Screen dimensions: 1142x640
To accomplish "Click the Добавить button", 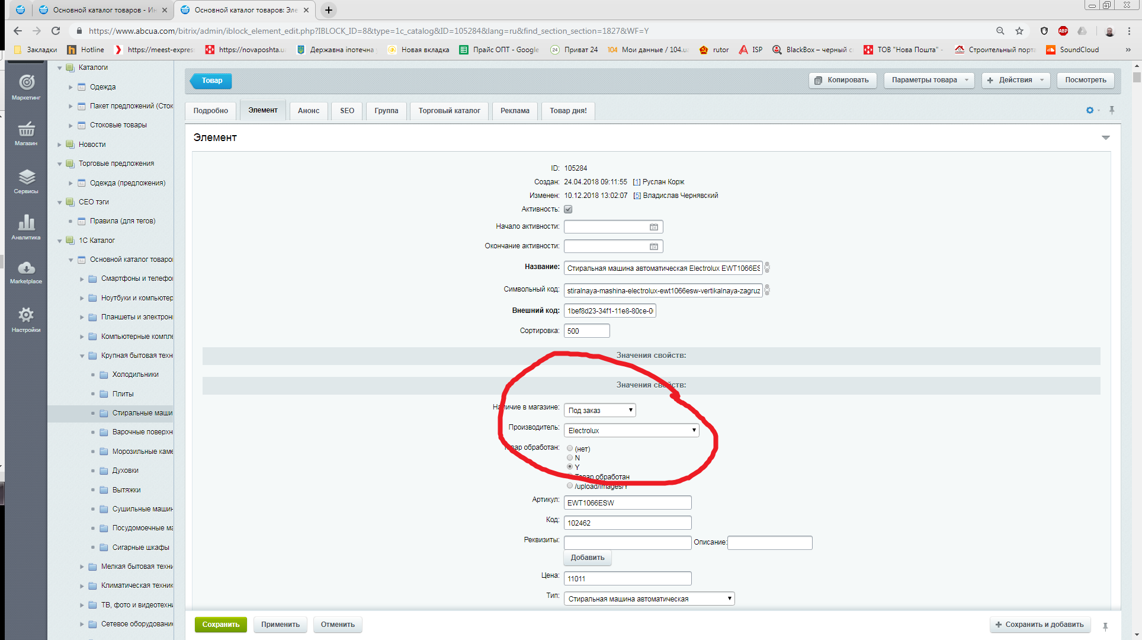I will tap(587, 558).
